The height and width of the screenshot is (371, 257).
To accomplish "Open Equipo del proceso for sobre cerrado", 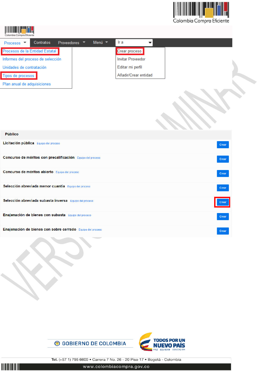I will (x=90, y=230).
